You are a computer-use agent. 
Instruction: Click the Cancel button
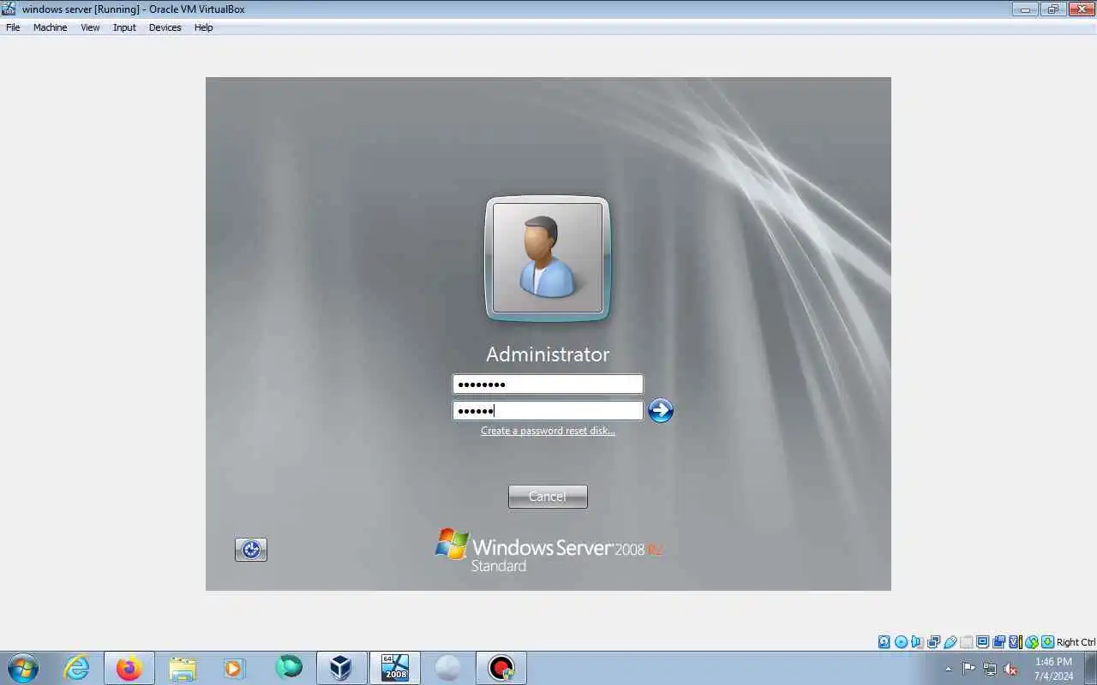tap(548, 497)
